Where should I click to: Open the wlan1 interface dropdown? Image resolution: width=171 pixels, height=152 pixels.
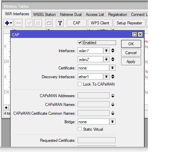[x=106, y=50]
